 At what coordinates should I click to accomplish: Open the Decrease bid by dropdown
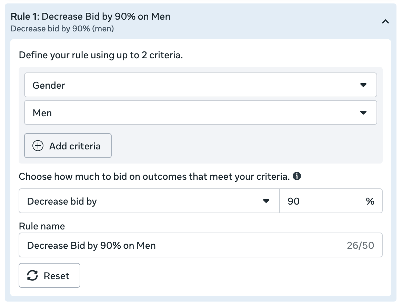click(145, 201)
